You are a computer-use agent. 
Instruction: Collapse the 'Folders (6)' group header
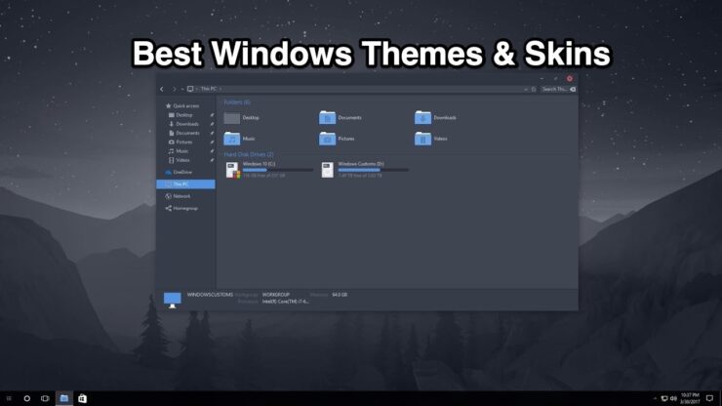tap(237, 102)
